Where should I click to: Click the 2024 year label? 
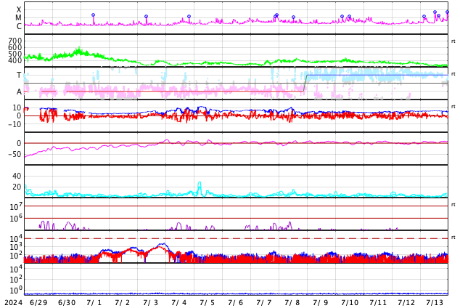pyautogui.click(x=12, y=302)
